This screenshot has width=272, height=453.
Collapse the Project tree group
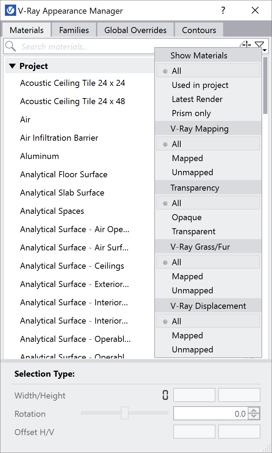[13, 66]
